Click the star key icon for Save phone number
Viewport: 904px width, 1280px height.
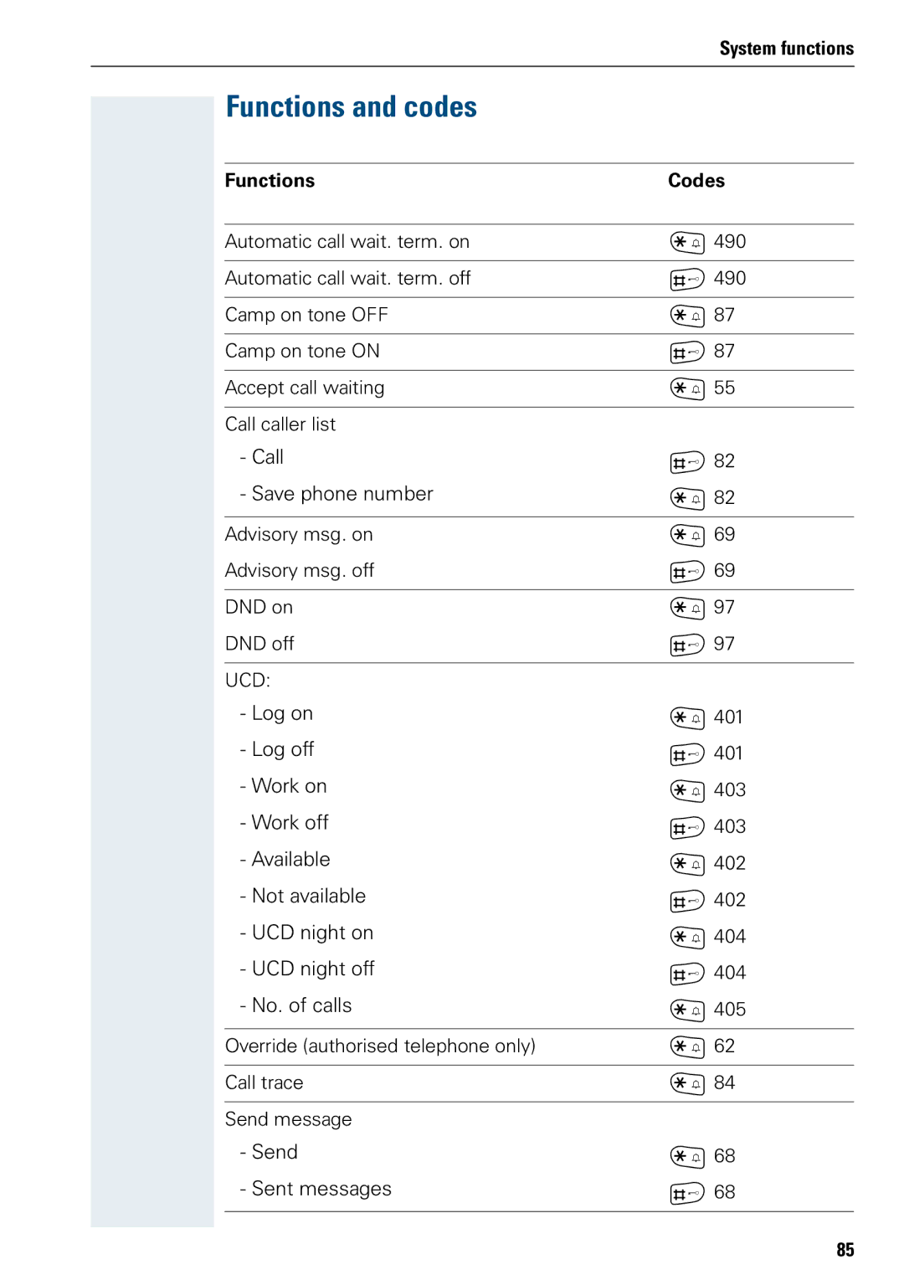[x=686, y=498]
